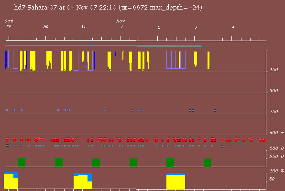The height and width of the screenshot is (191, 285).
Task: Click the green bar on Oct 29
Action: (x=22, y=162)
